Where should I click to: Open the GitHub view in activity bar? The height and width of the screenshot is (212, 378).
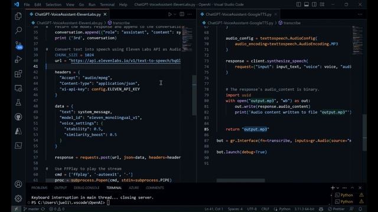click(18, 117)
